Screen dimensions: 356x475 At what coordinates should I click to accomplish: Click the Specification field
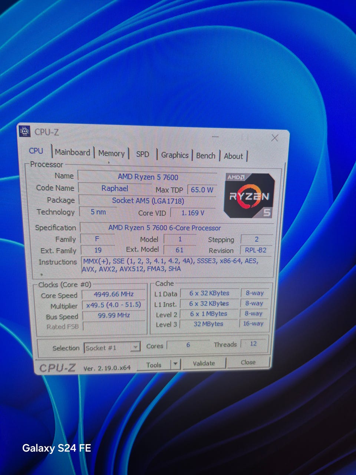click(x=177, y=228)
